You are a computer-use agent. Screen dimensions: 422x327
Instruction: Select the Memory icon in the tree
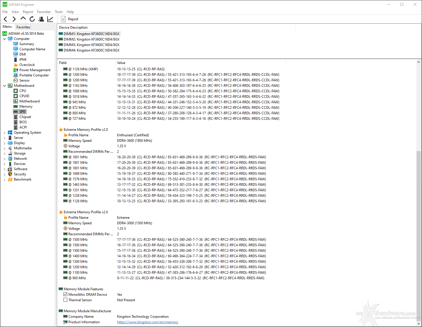16,106
